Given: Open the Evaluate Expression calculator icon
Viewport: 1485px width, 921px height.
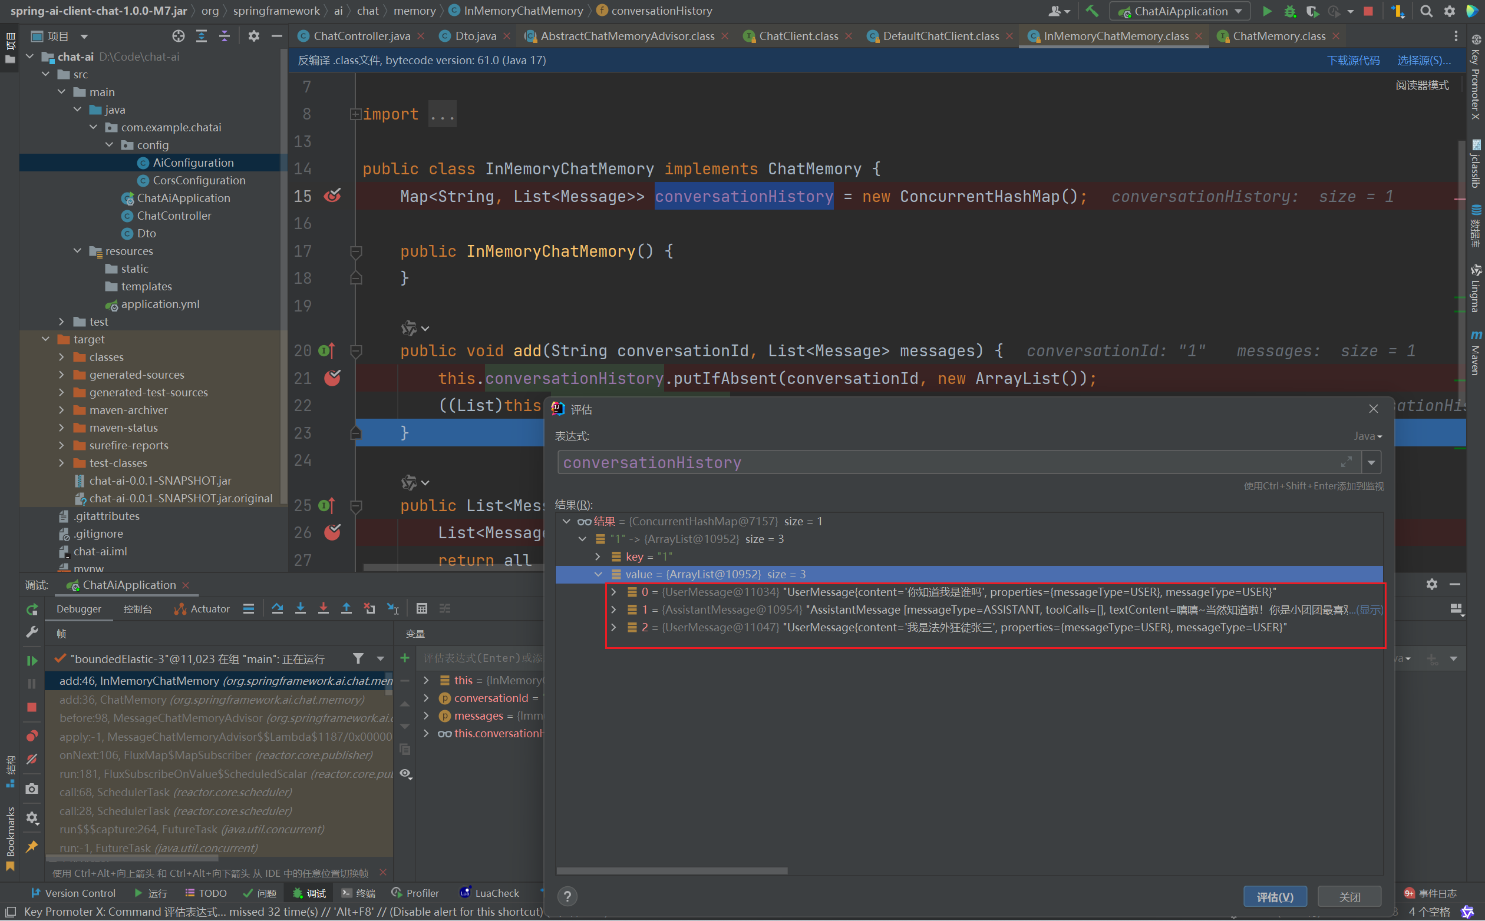Looking at the screenshot, I should click(x=422, y=608).
